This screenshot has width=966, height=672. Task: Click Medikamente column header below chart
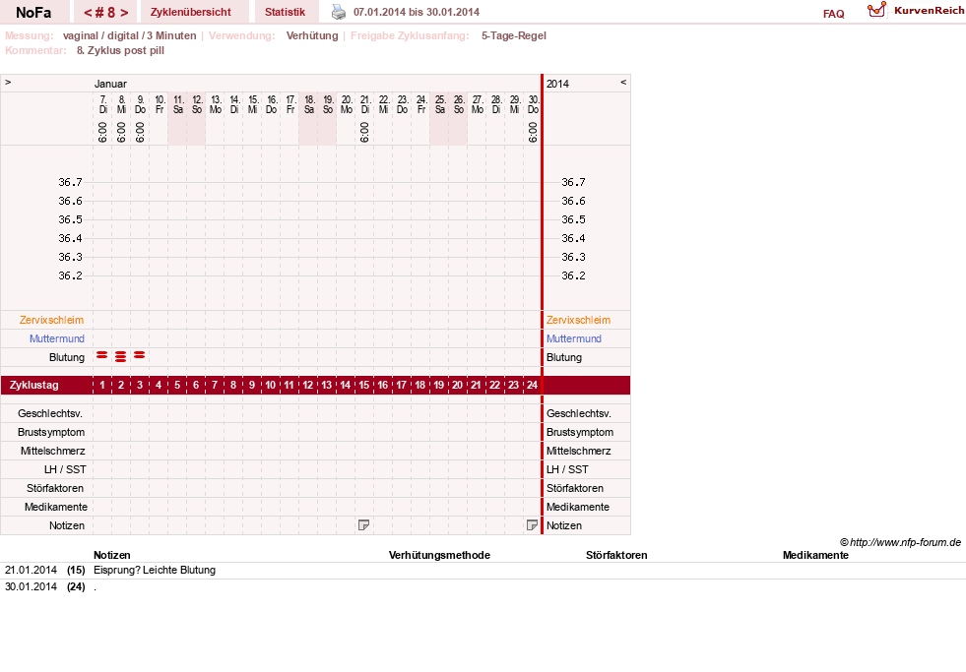[x=815, y=555]
